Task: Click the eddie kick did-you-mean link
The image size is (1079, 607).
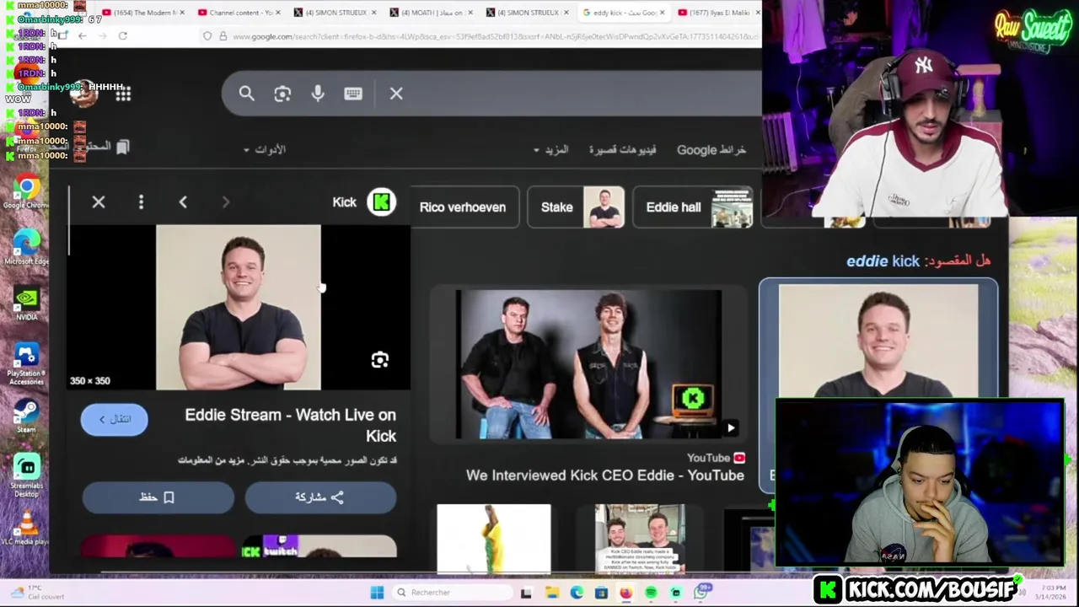Action: pos(883,261)
